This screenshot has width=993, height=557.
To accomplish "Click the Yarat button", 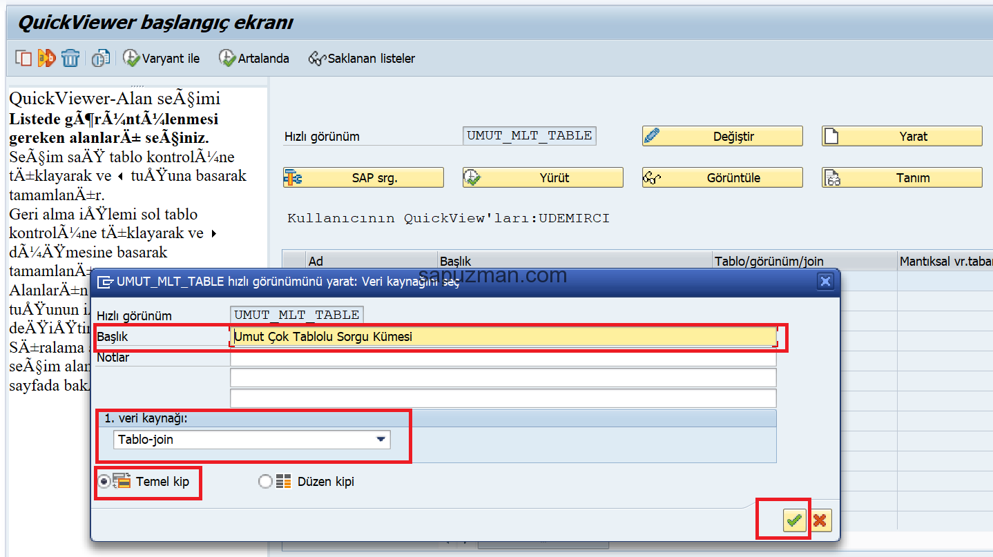I will pyautogui.click(x=902, y=135).
